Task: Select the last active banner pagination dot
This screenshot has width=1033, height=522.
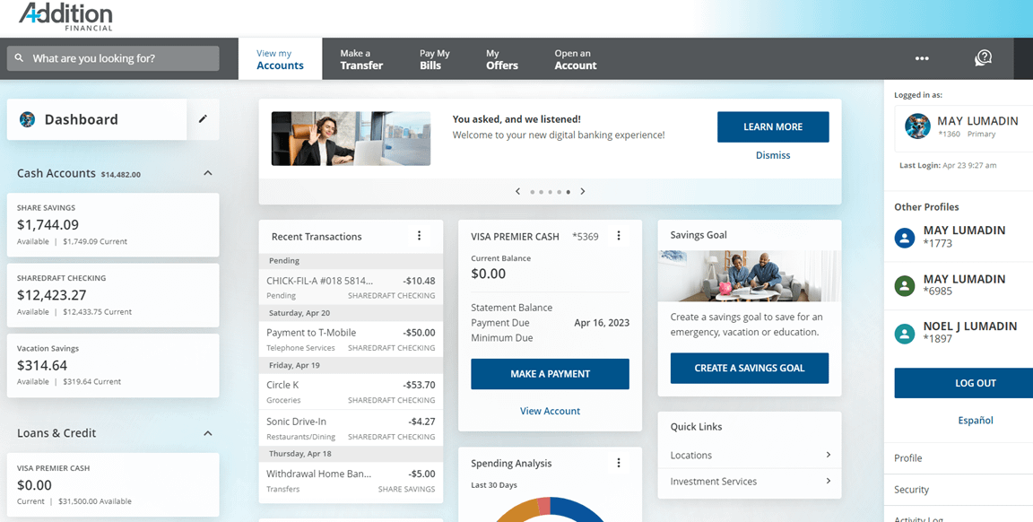Action: coord(569,192)
